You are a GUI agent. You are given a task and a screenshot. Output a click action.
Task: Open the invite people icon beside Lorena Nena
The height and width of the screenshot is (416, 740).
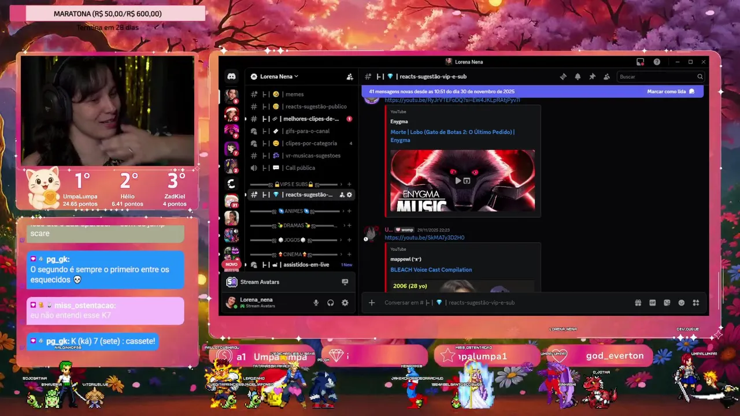point(350,76)
